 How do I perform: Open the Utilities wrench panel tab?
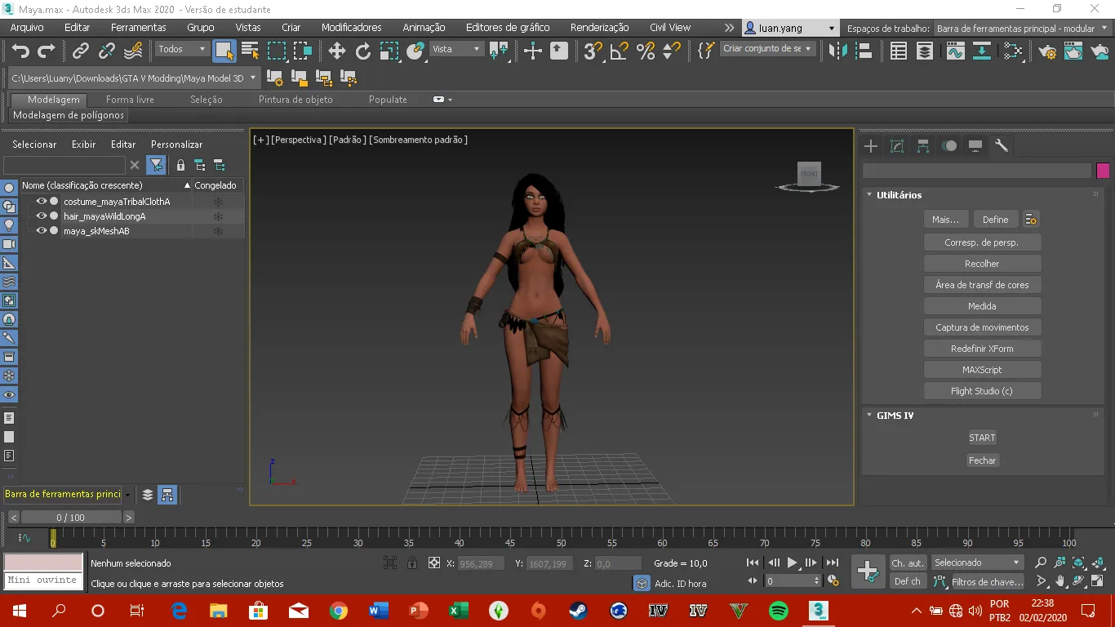[x=1002, y=146]
